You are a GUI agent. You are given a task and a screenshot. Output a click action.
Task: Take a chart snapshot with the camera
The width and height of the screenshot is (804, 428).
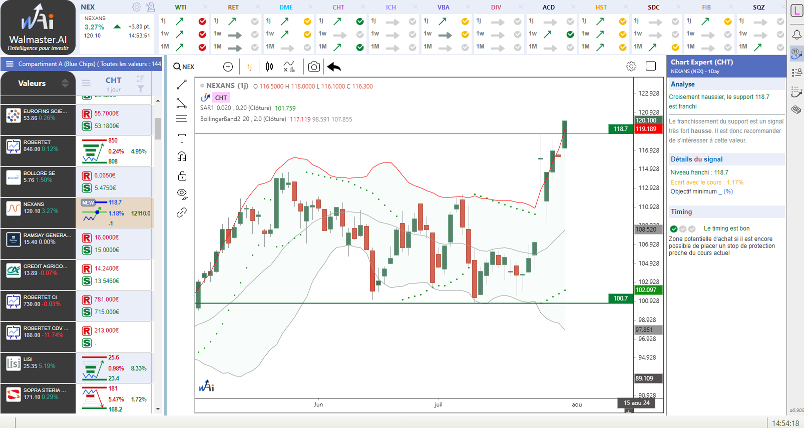coord(314,67)
